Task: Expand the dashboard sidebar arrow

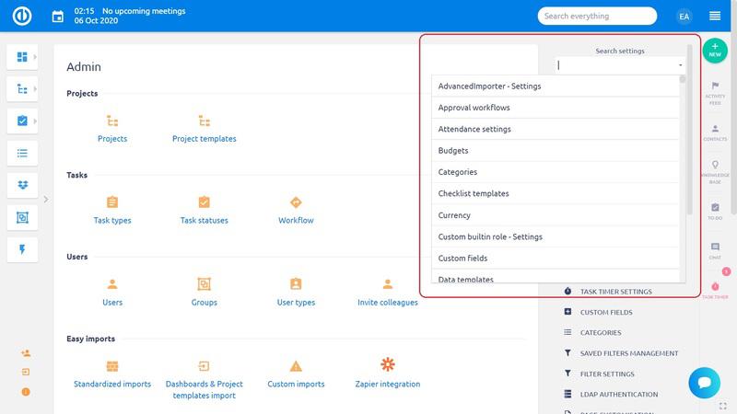Action: [35, 57]
